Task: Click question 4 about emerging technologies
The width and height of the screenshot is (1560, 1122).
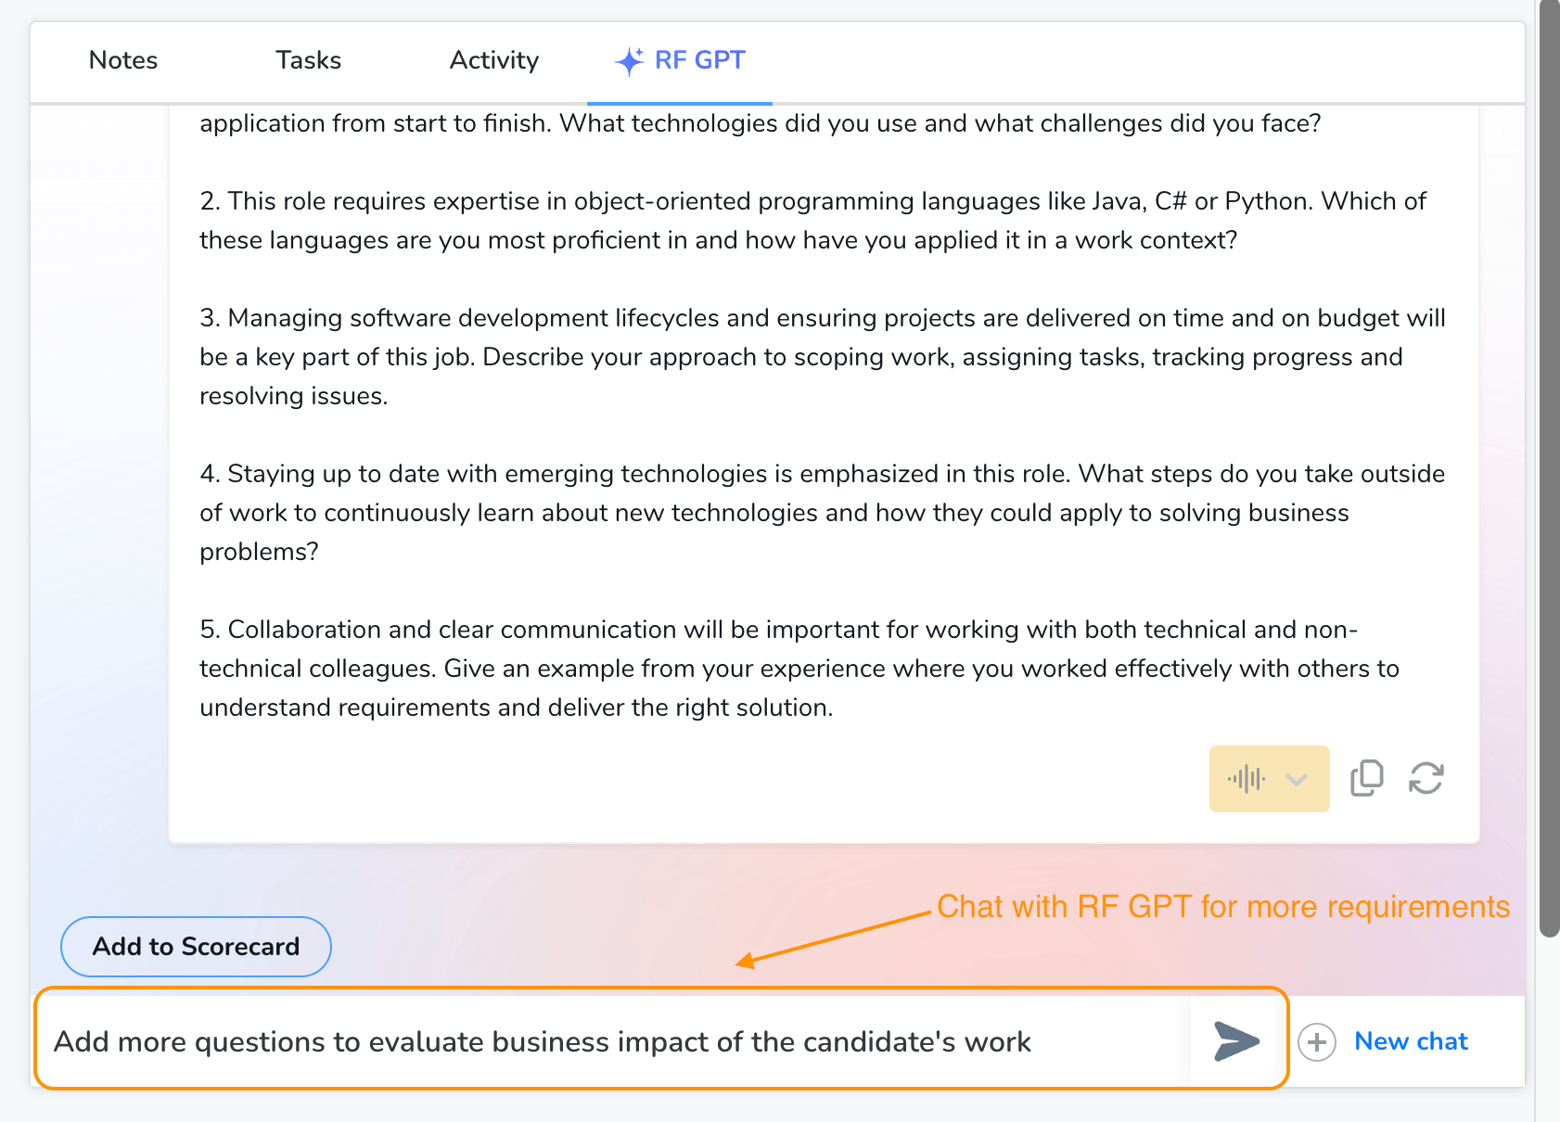Action: point(822,513)
